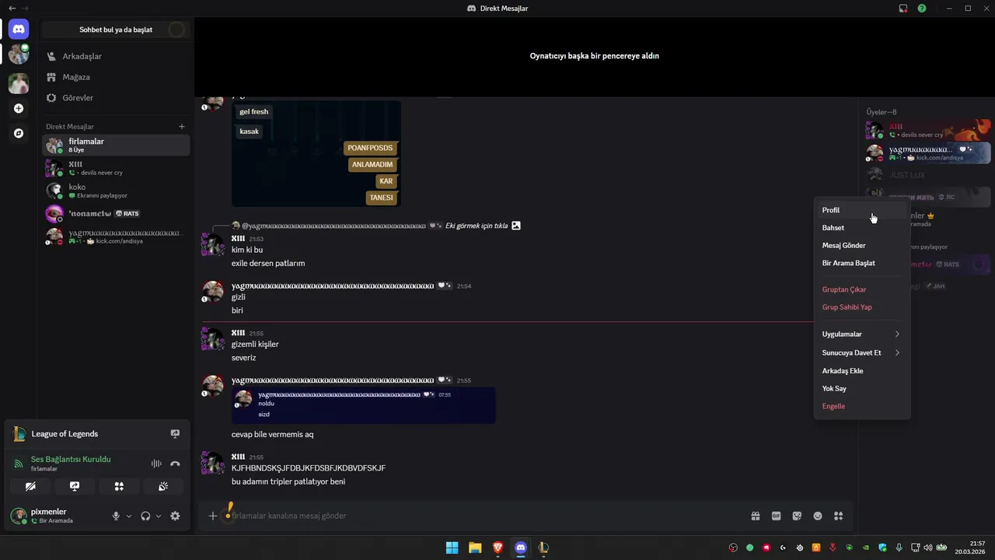
Task: Disconnect from the voice call
Action: (x=175, y=464)
